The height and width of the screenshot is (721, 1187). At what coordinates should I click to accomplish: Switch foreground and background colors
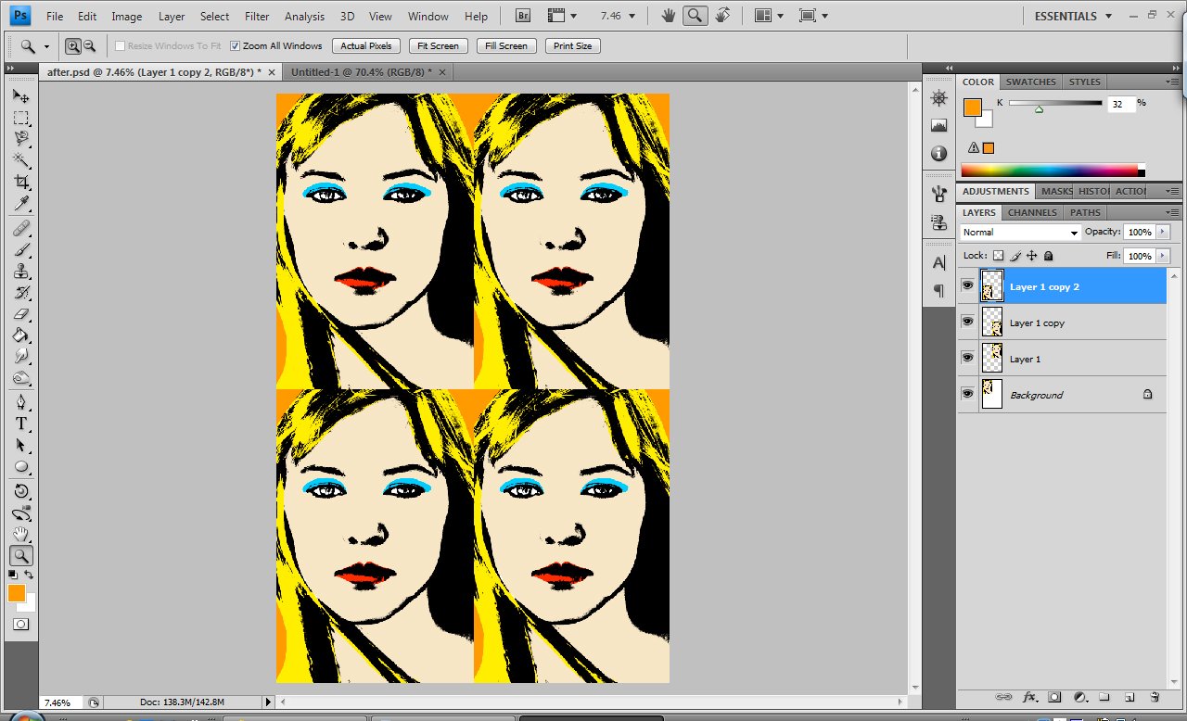29,575
